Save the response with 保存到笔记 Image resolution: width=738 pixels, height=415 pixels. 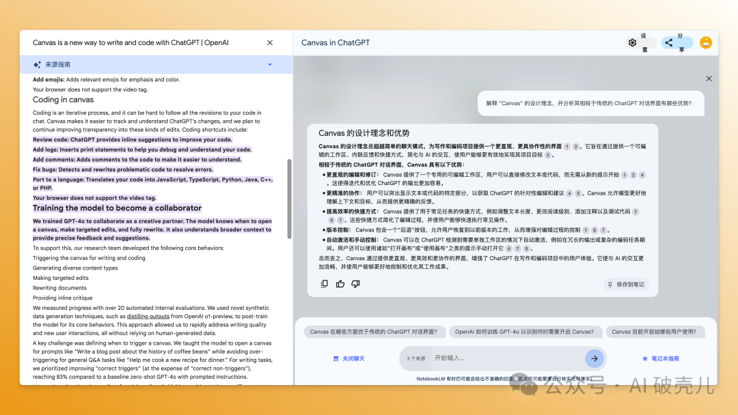626,285
